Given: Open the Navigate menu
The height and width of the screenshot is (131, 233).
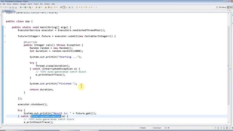Looking at the screenshot, I should click(23, 4).
